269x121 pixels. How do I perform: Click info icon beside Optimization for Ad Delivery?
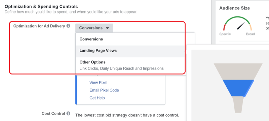[68, 26]
